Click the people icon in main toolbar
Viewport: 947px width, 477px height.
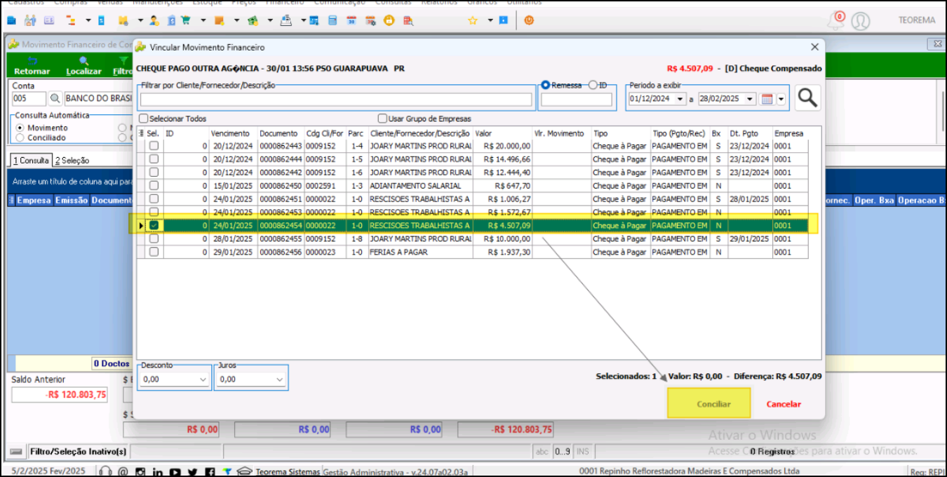click(29, 20)
